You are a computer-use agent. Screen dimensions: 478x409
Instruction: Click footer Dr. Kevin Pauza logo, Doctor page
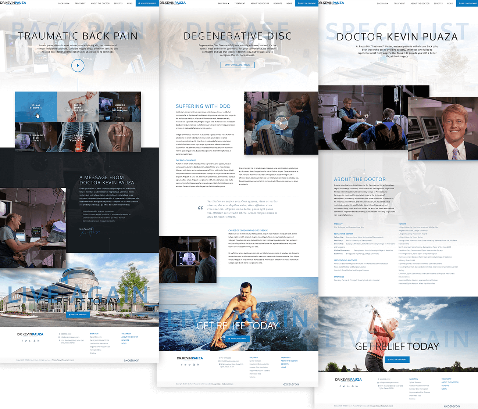348,380
